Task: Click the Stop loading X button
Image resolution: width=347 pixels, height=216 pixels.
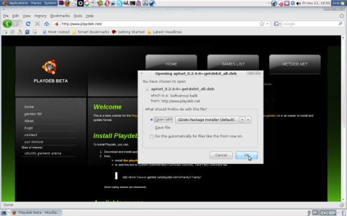Action: coord(37,24)
